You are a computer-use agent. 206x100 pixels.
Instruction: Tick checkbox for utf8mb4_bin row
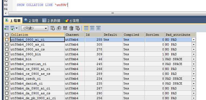(7, 59)
